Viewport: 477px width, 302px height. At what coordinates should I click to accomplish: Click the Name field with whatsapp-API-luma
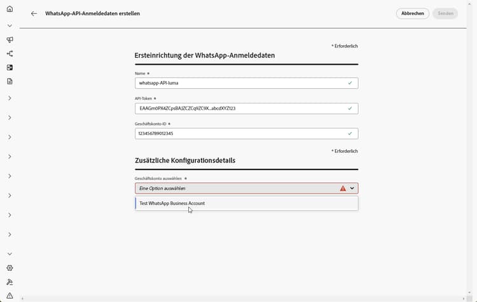(x=242, y=83)
